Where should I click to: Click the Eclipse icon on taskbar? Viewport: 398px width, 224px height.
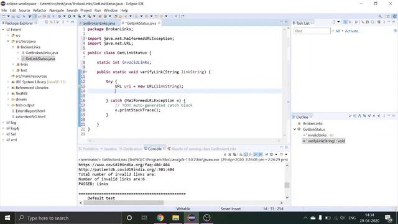[x=192, y=218]
